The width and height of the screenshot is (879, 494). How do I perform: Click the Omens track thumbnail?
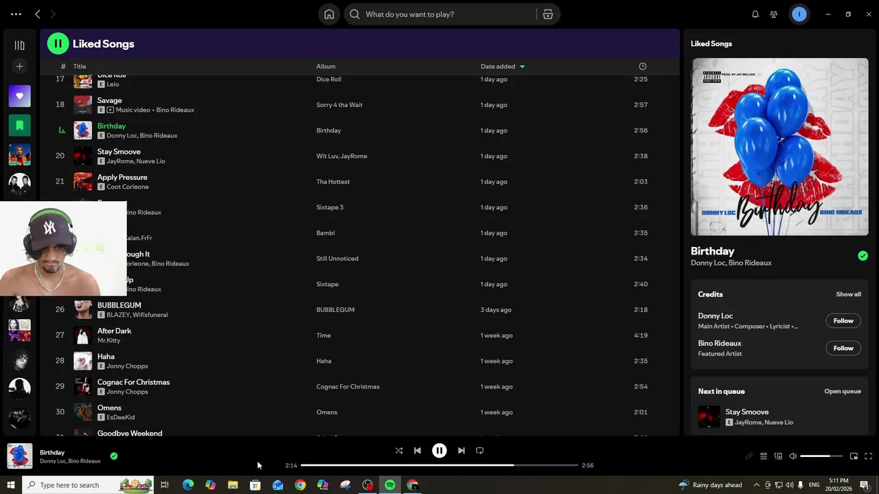click(82, 412)
